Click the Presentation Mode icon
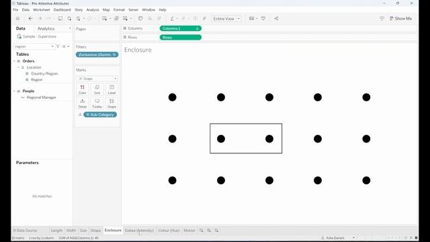 tap(263, 18)
